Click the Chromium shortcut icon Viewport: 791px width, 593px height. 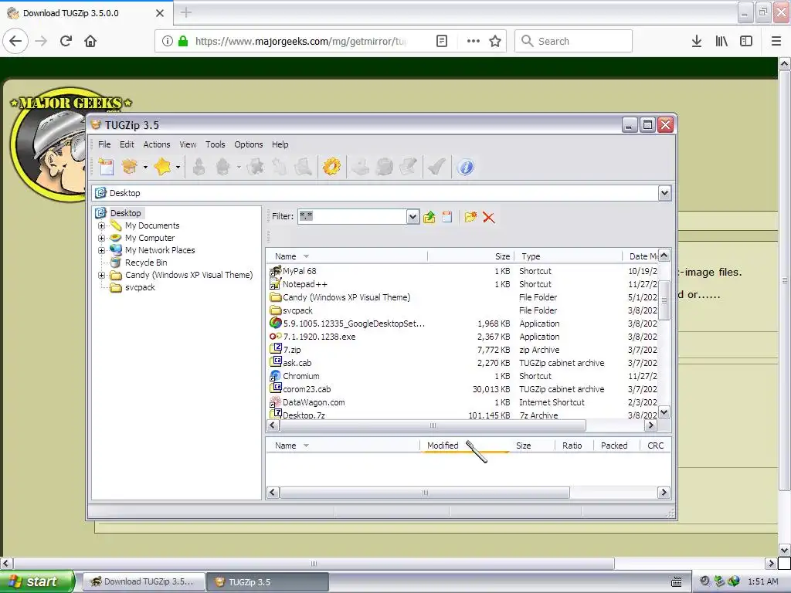tap(276, 376)
